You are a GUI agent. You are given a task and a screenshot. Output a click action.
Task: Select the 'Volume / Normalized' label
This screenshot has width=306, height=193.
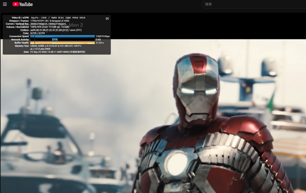18,27
